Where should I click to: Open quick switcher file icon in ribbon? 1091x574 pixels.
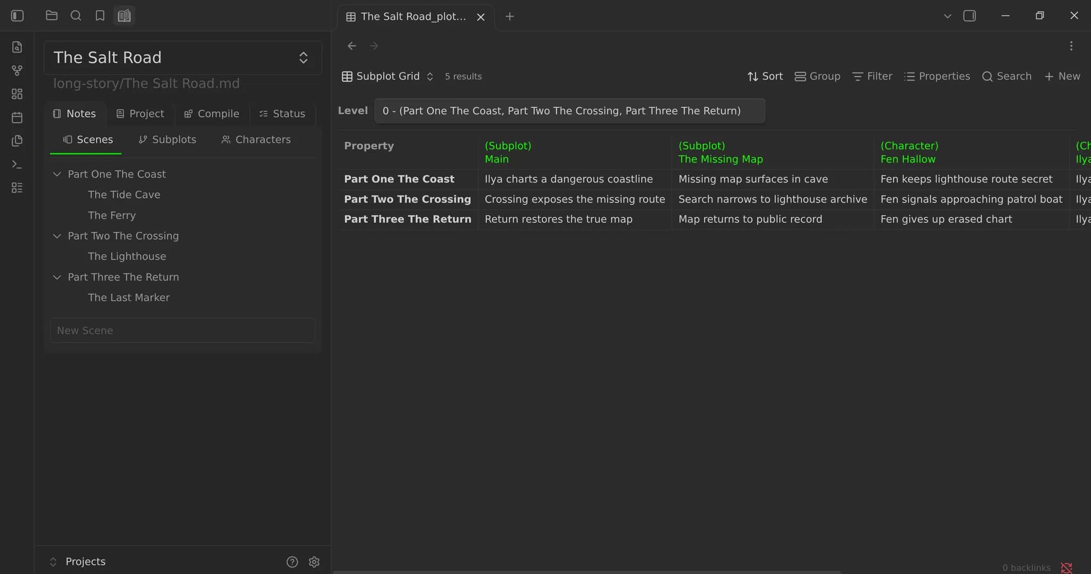pyautogui.click(x=17, y=47)
